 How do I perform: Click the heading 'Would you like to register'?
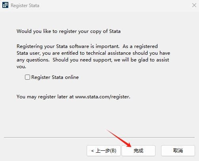pyautogui.click(x=47, y=31)
